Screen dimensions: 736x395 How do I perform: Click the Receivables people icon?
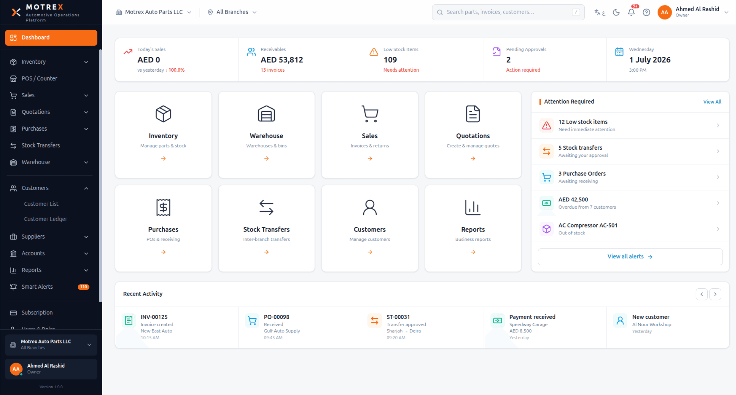[x=251, y=52]
